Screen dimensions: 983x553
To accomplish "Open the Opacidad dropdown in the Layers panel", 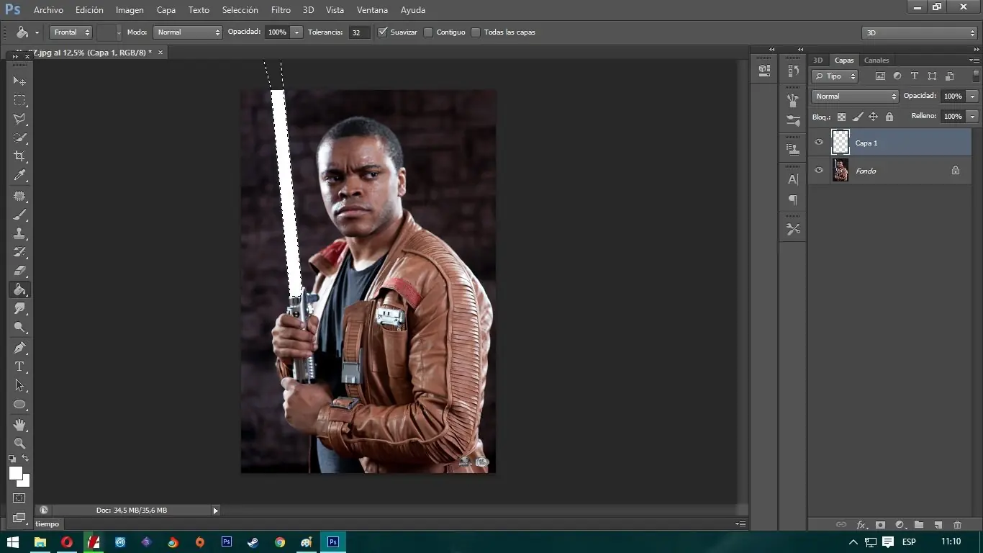I will click(x=971, y=96).
